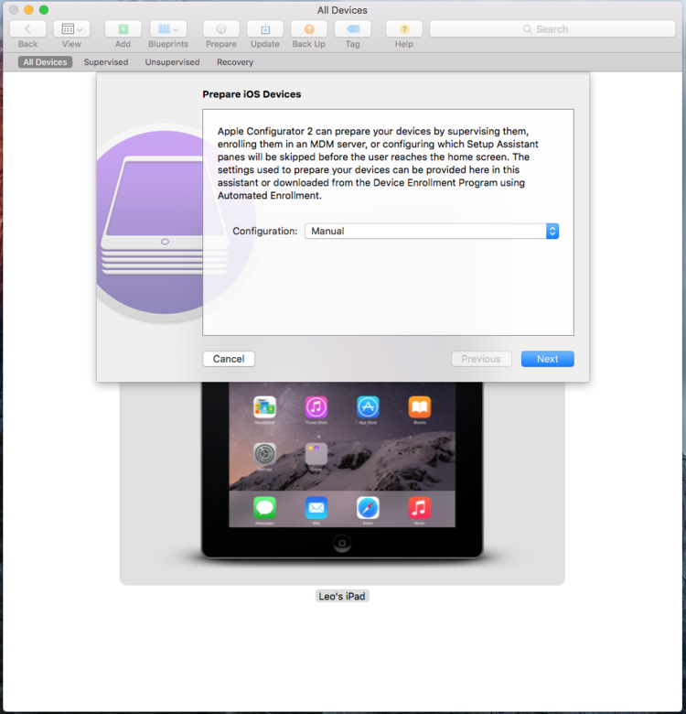The image size is (686, 714).
Task: Open the Configuration dropdown showing Manual
Action: (x=432, y=231)
